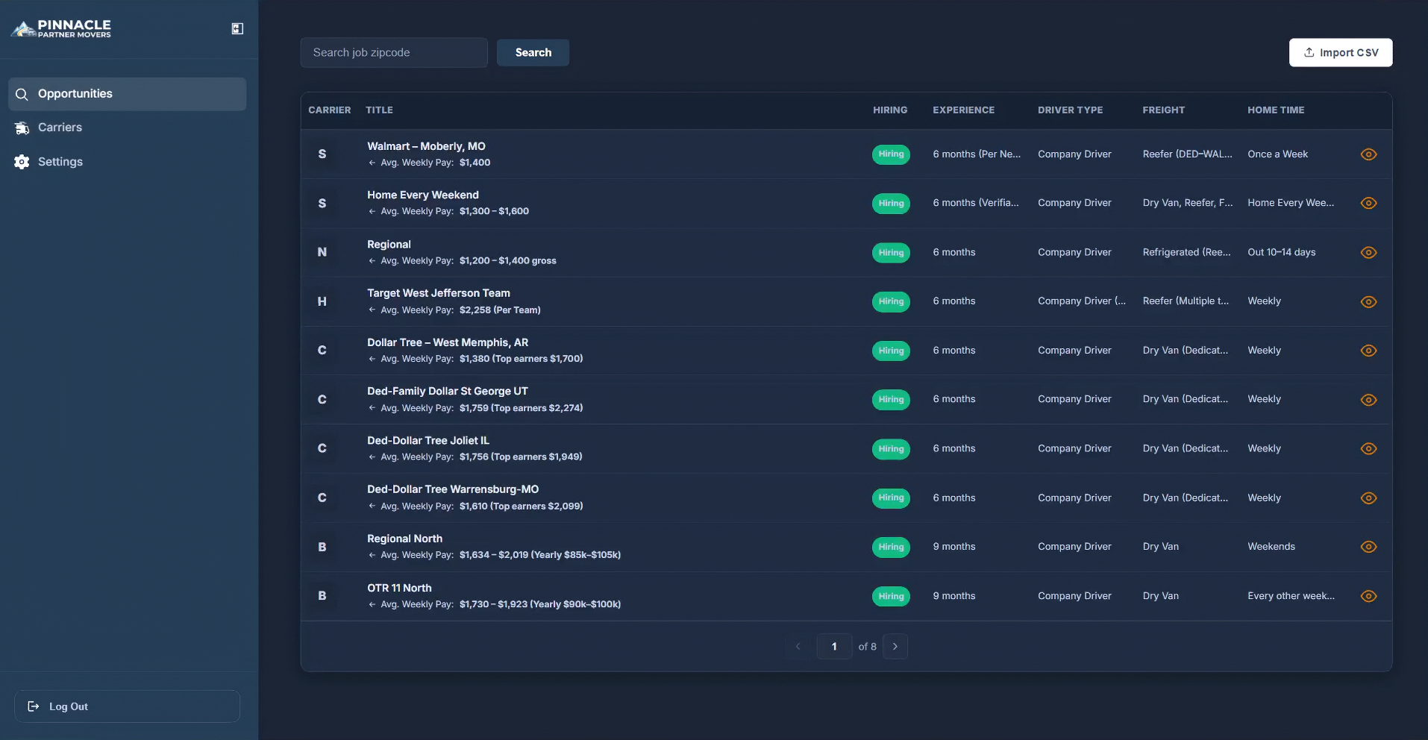This screenshot has height=740, width=1428.
Task: Click Hiring badge for OTR 11 North
Action: pyautogui.click(x=891, y=596)
